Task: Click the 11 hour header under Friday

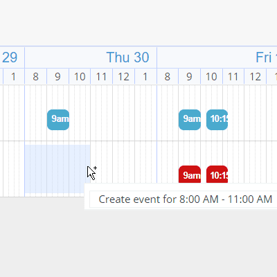Action: (x=233, y=76)
